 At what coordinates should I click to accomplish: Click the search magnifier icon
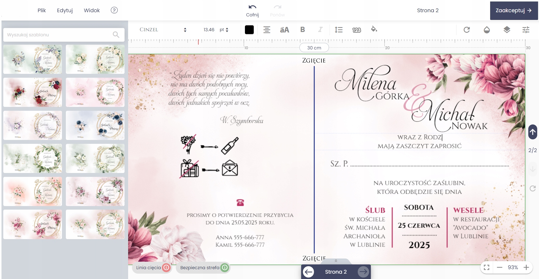(x=116, y=35)
